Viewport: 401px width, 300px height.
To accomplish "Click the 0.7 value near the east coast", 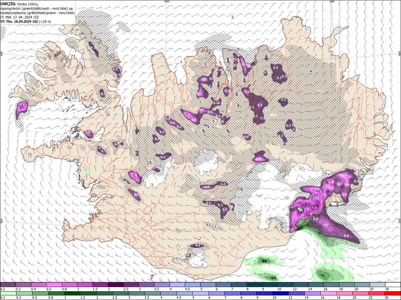I will pos(344,194).
